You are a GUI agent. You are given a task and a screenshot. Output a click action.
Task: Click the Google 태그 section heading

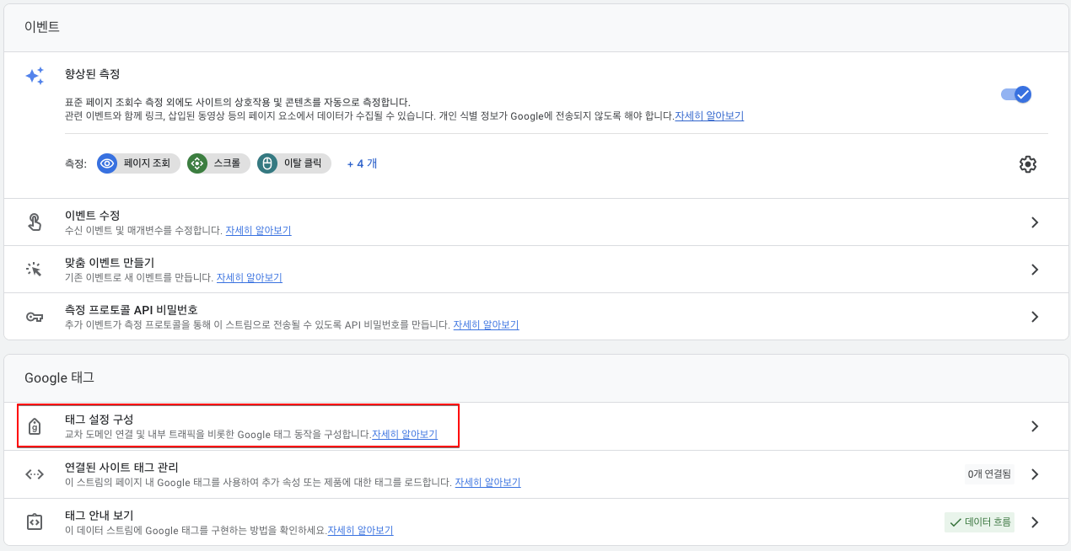[x=59, y=378]
